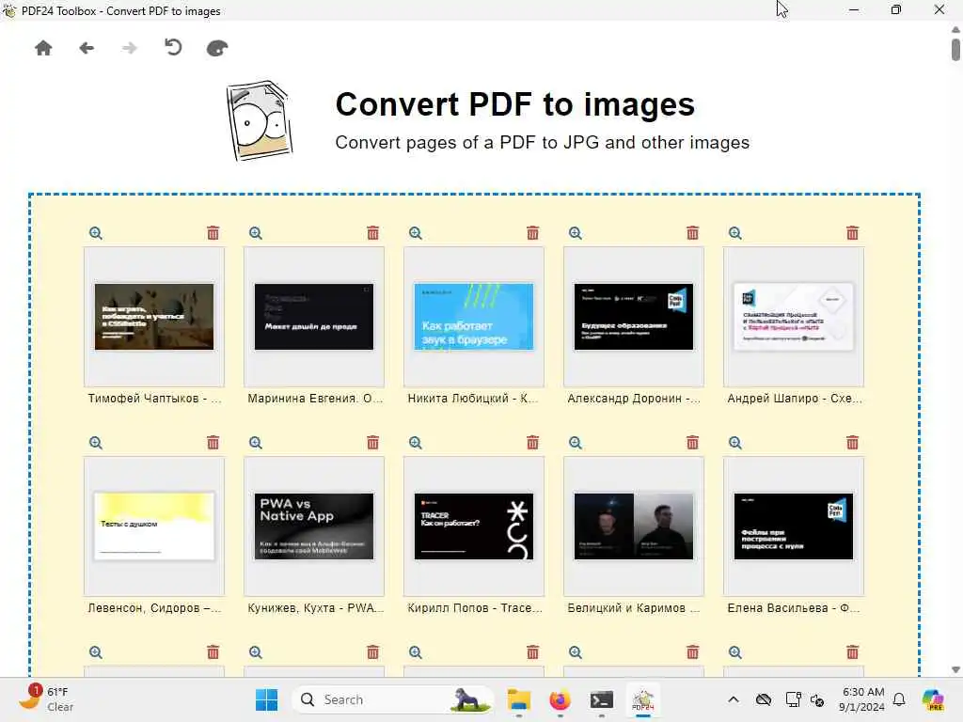This screenshot has height=722, width=963.
Task: Click the taskbar Search box
Action: click(x=393, y=699)
